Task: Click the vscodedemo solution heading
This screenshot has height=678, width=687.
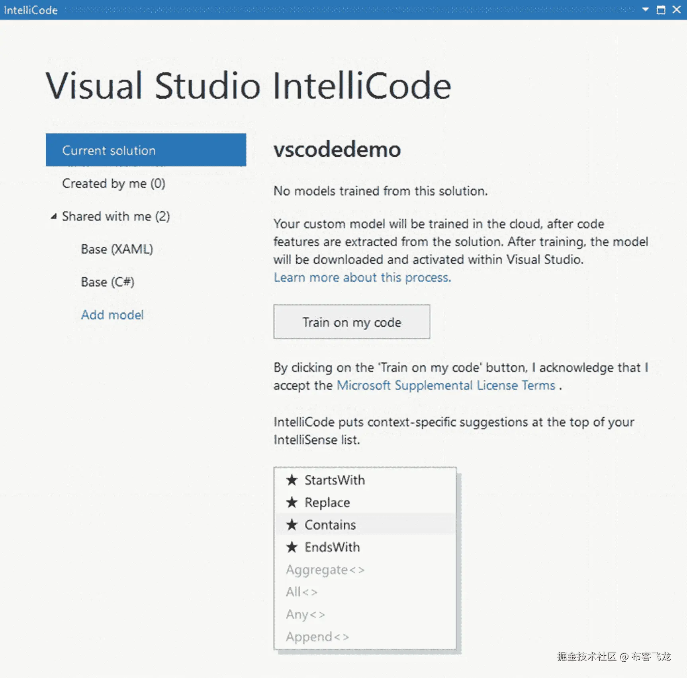Action: (x=337, y=150)
